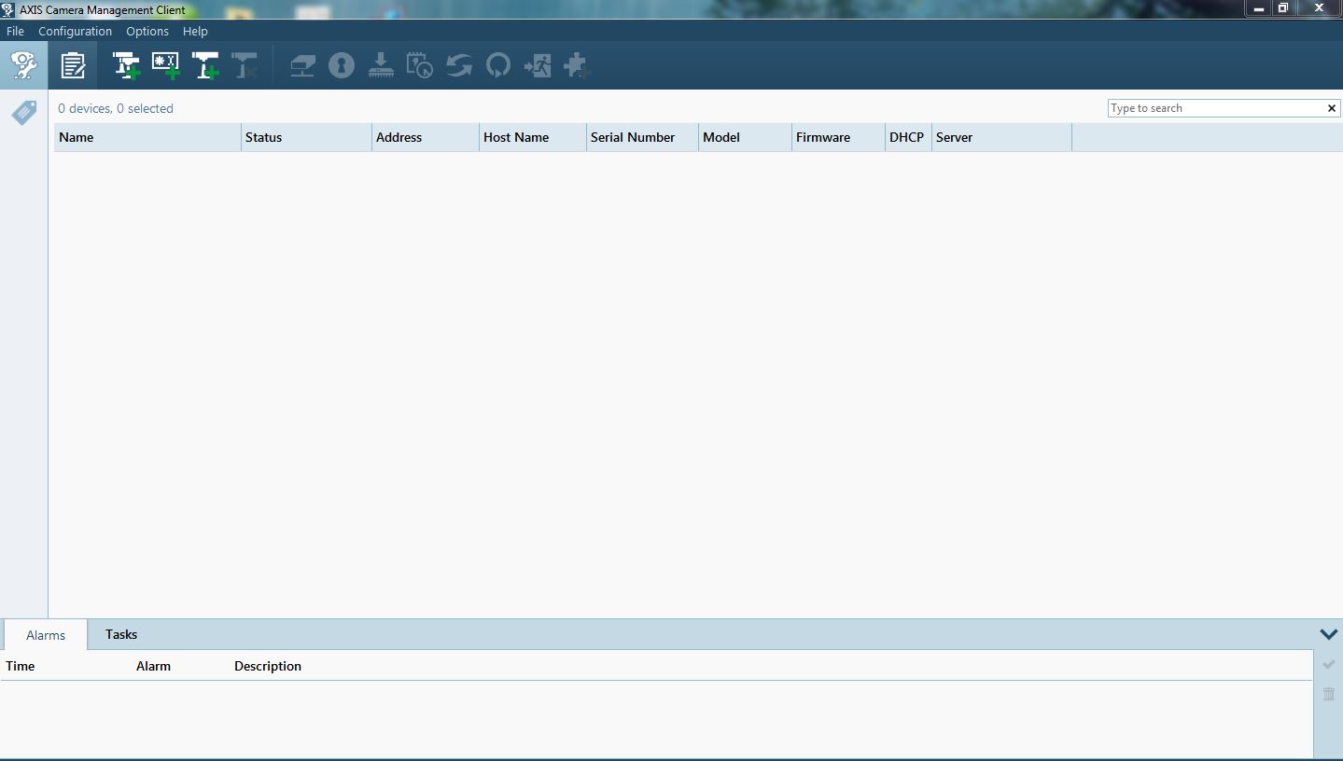The height and width of the screenshot is (761, 1343).
Task: Minimize the AXIS Camera Management window
Action: 1258,8
